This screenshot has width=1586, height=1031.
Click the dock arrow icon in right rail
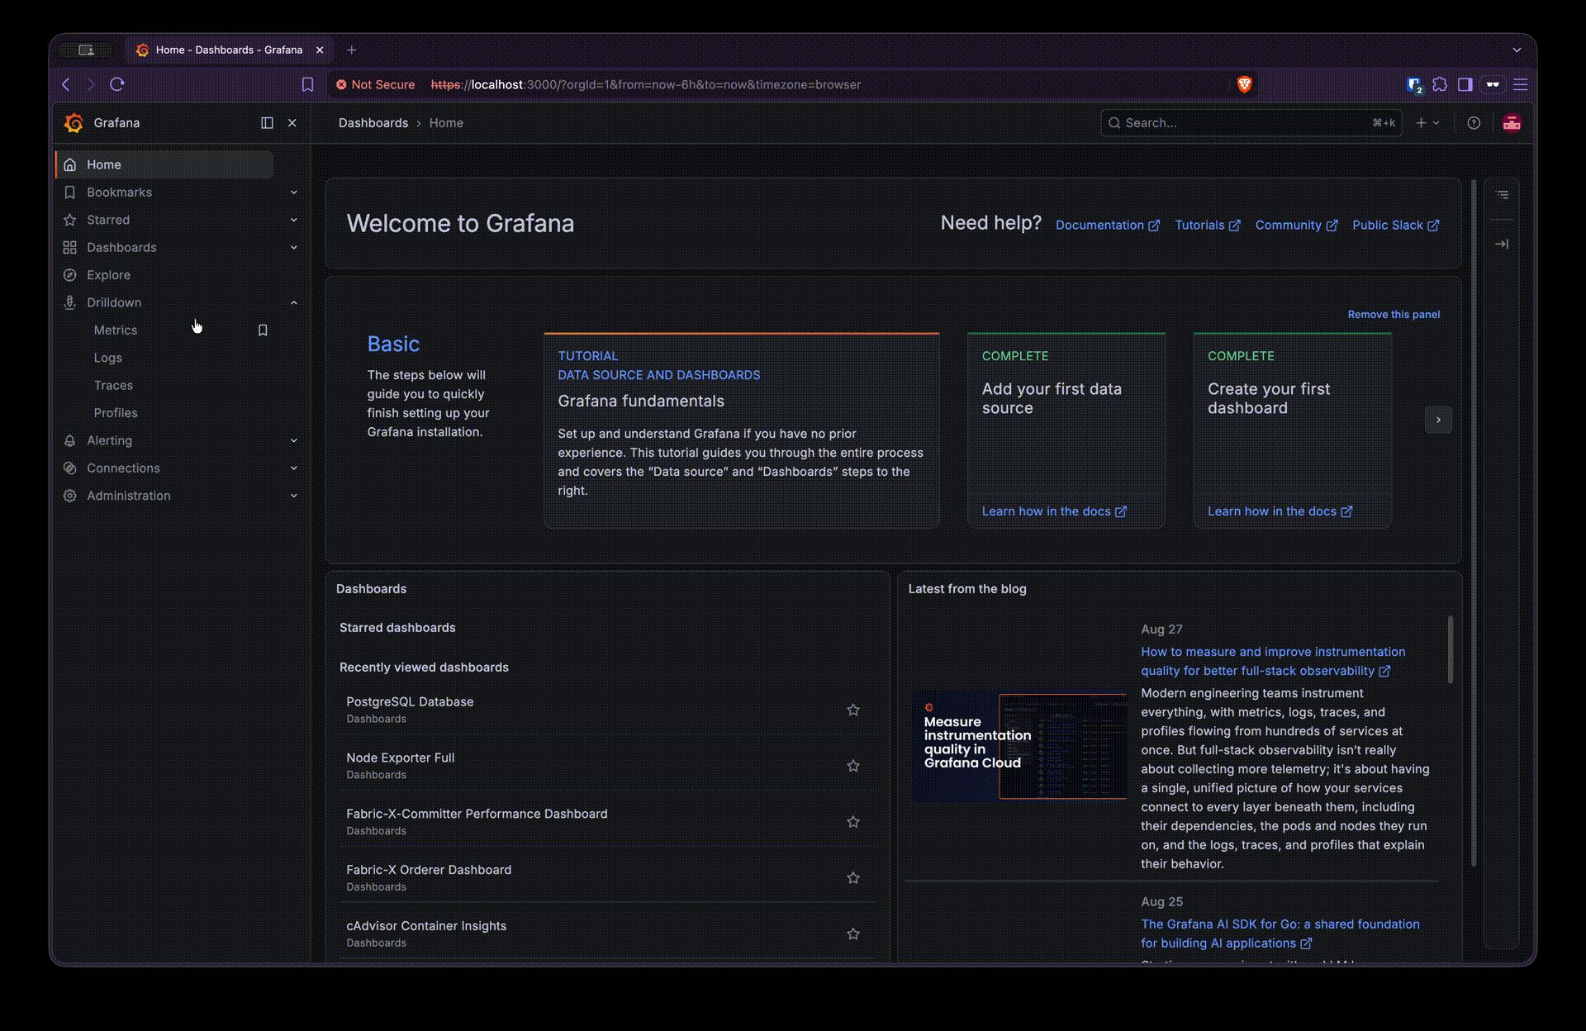1502,245
